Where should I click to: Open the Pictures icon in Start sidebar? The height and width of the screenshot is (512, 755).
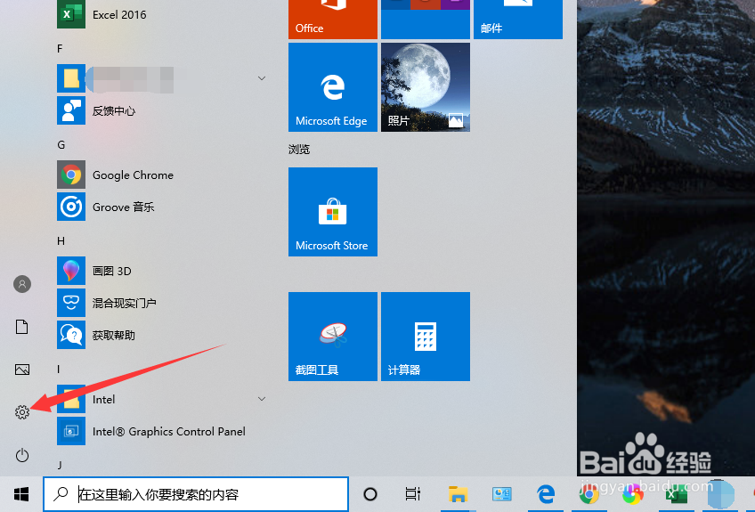22,370
